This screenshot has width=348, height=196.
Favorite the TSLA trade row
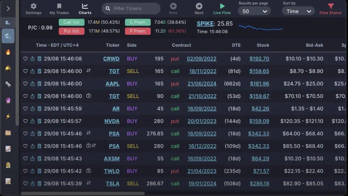pos(26,183)
